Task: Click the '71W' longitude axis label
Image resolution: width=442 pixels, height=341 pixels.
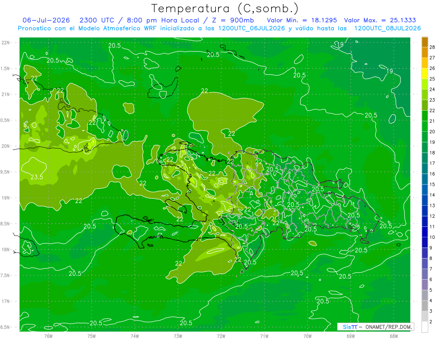Action: coord(264,336)
